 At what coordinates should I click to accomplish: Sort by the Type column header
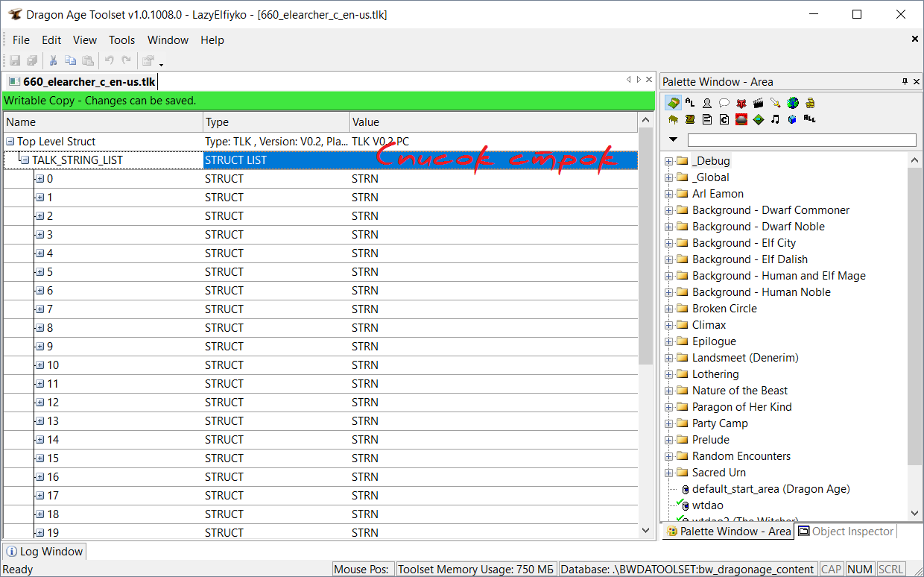(276, 122)
